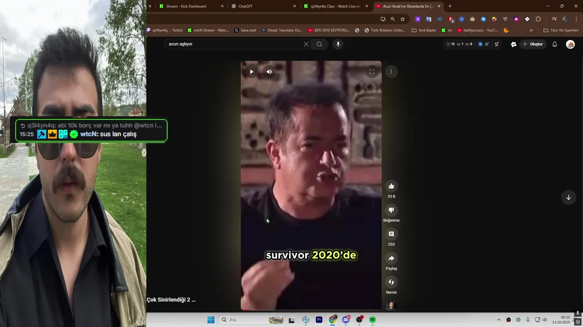Click the Oluştur create button
The width and height of the screenshot is (583, 327).
click(x=533, y=44)
